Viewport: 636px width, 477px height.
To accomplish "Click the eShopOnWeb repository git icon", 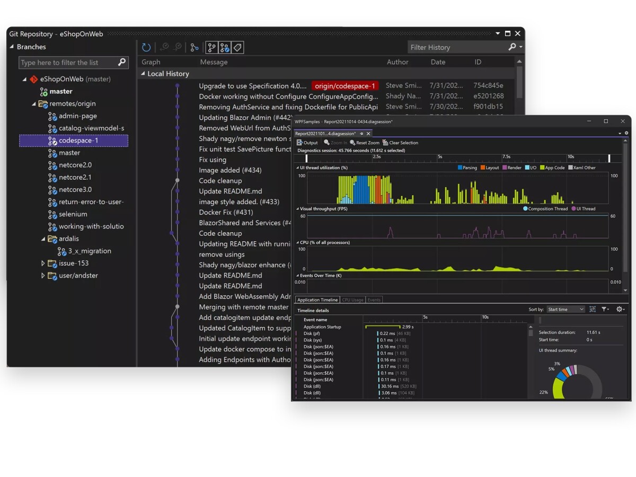I will [x=34, y=79].
